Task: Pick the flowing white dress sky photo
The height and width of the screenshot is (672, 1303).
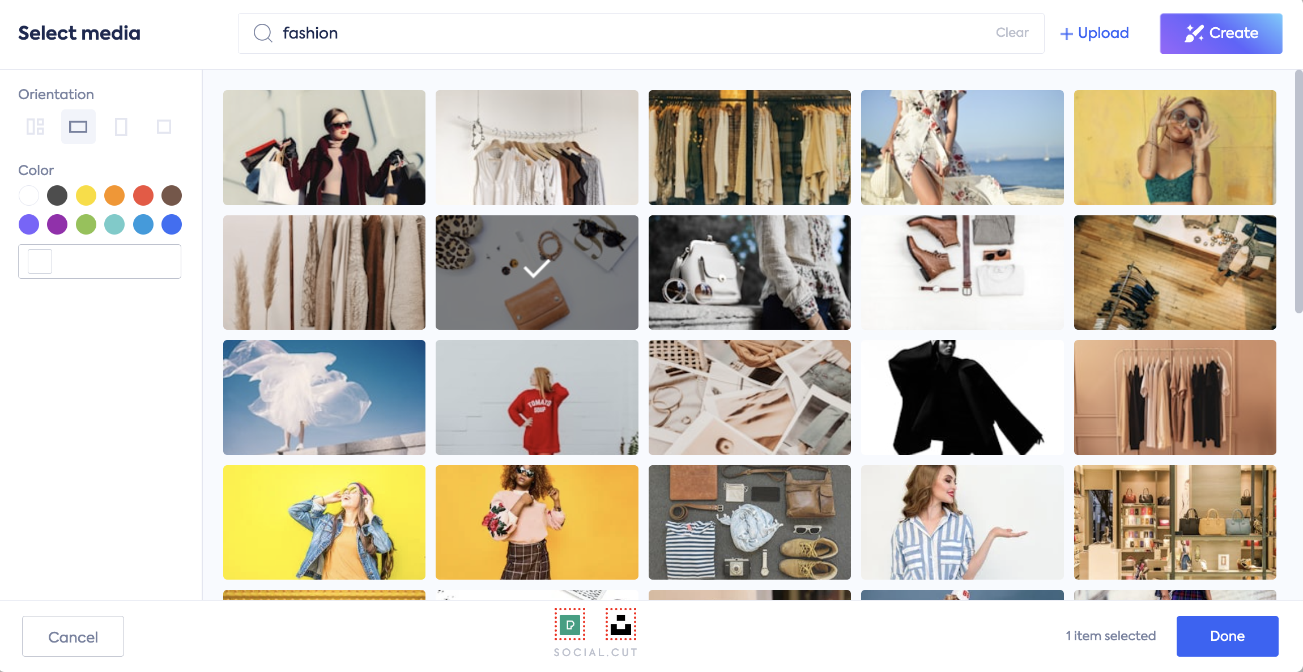Action: point(324,397)
